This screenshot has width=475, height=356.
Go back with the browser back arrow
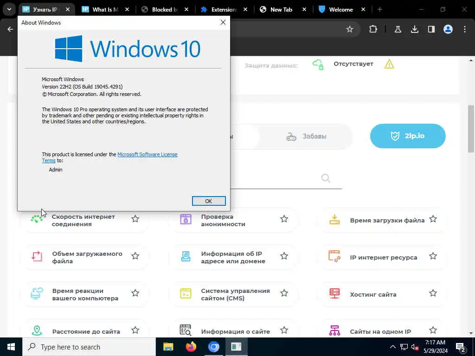pos(10,29)
